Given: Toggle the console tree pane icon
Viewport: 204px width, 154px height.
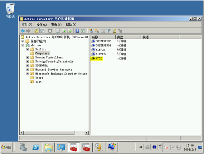Looking at the screenshot, I should (x=42, y=31).
